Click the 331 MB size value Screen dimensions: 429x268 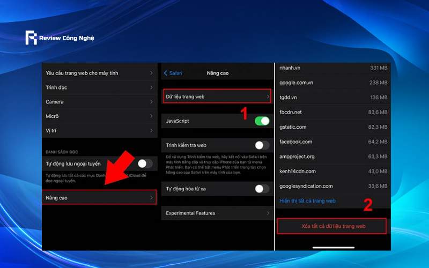[x=379, y=68]
